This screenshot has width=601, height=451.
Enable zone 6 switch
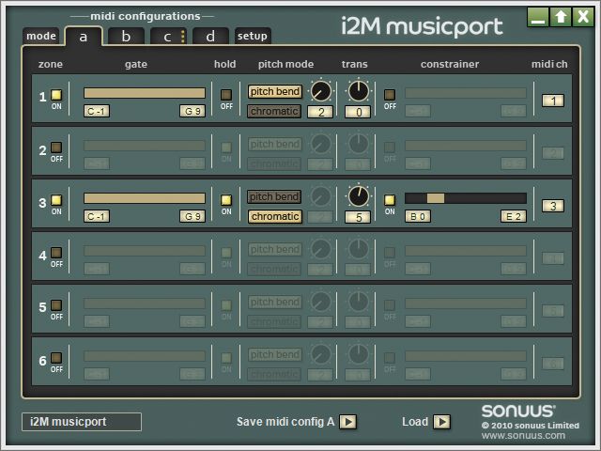pyautogui.click(x=56, y=358)
